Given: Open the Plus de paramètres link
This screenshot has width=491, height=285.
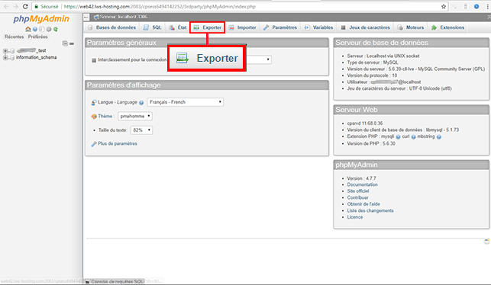Looking at the screenshot, I should coord(118,144).
